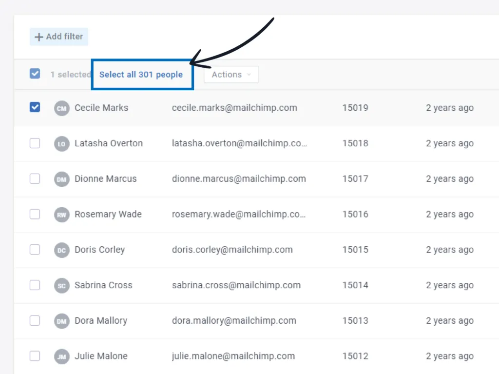Open Cecile Marks contact name
This screenshot has width=499, height=374.
(x=101, y=108)
